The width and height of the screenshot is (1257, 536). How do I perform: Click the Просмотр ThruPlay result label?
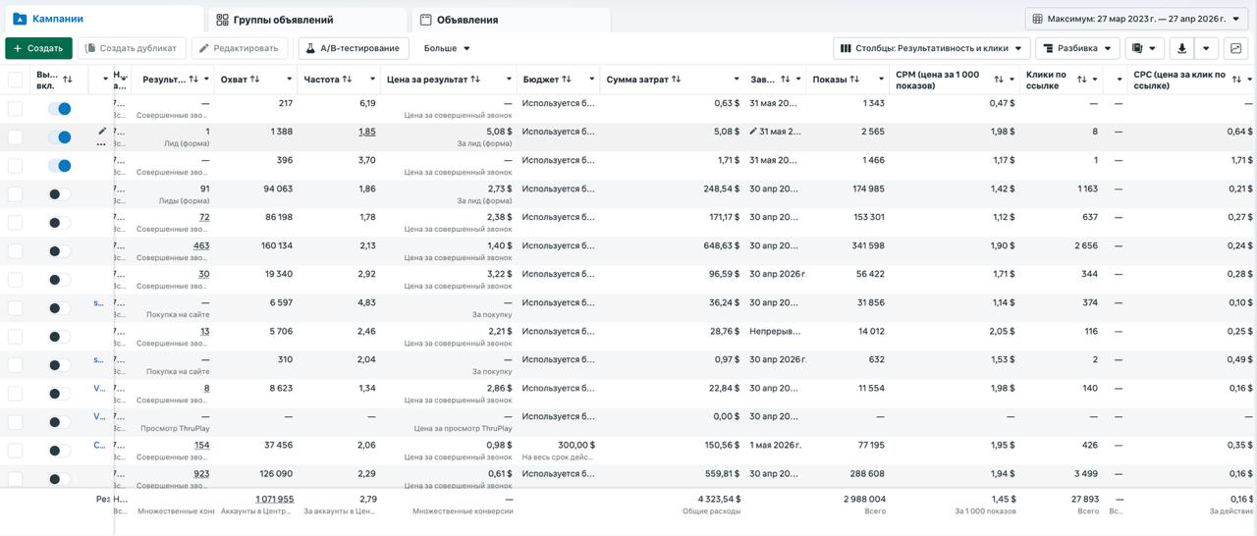coord(175,428)
